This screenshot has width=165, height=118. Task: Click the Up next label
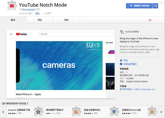(109, 43)
